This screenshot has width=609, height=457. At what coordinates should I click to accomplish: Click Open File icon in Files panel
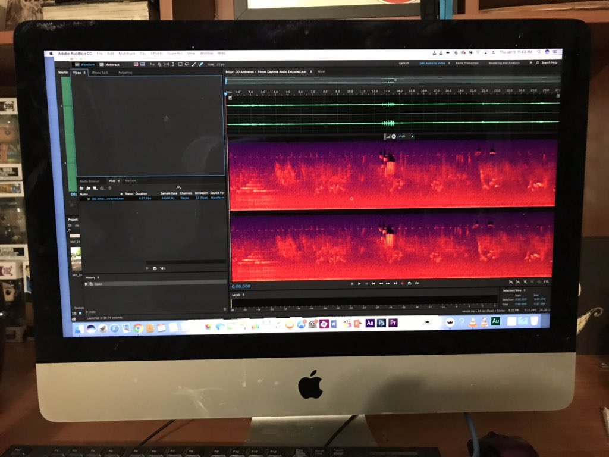(x=81, y=188)
